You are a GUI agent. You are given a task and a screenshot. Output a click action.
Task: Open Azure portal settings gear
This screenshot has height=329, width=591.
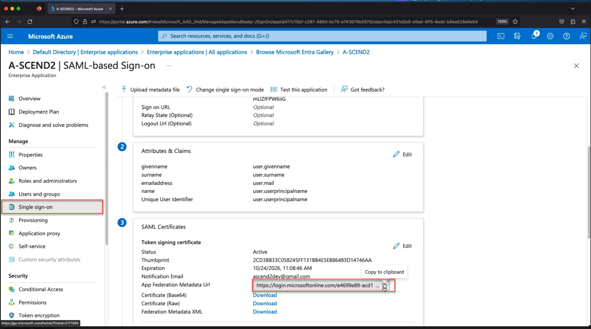point(550,36)
